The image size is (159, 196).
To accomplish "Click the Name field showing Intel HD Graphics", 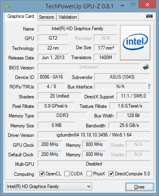I will point(78,29).
